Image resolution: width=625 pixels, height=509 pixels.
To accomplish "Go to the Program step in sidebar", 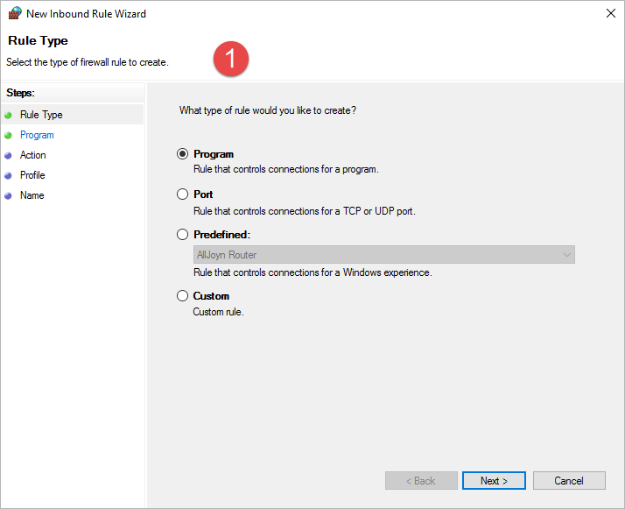I will coord(37,135).
